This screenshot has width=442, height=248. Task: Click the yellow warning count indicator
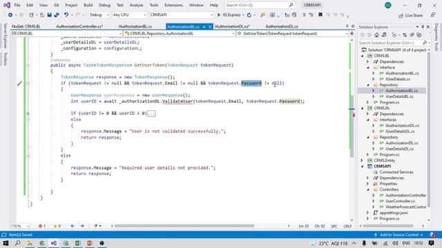click(x=57, y=226)
